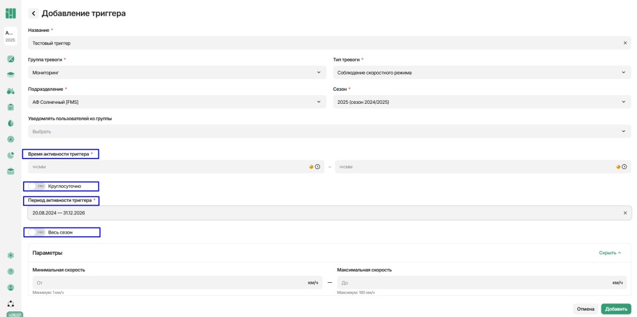Go back using the arrow beside Добавление триггера
637x317 pixels.
(34, 14)
